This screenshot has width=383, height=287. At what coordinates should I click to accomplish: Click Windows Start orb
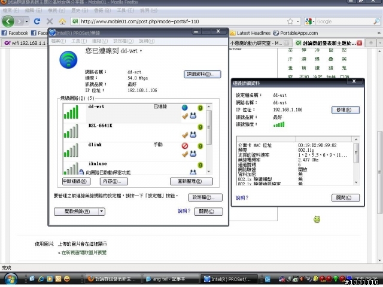(11, 279)
